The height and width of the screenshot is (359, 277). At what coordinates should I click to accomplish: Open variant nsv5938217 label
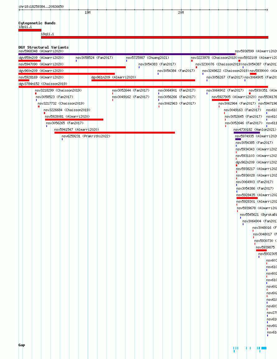[x=256, y=169]
